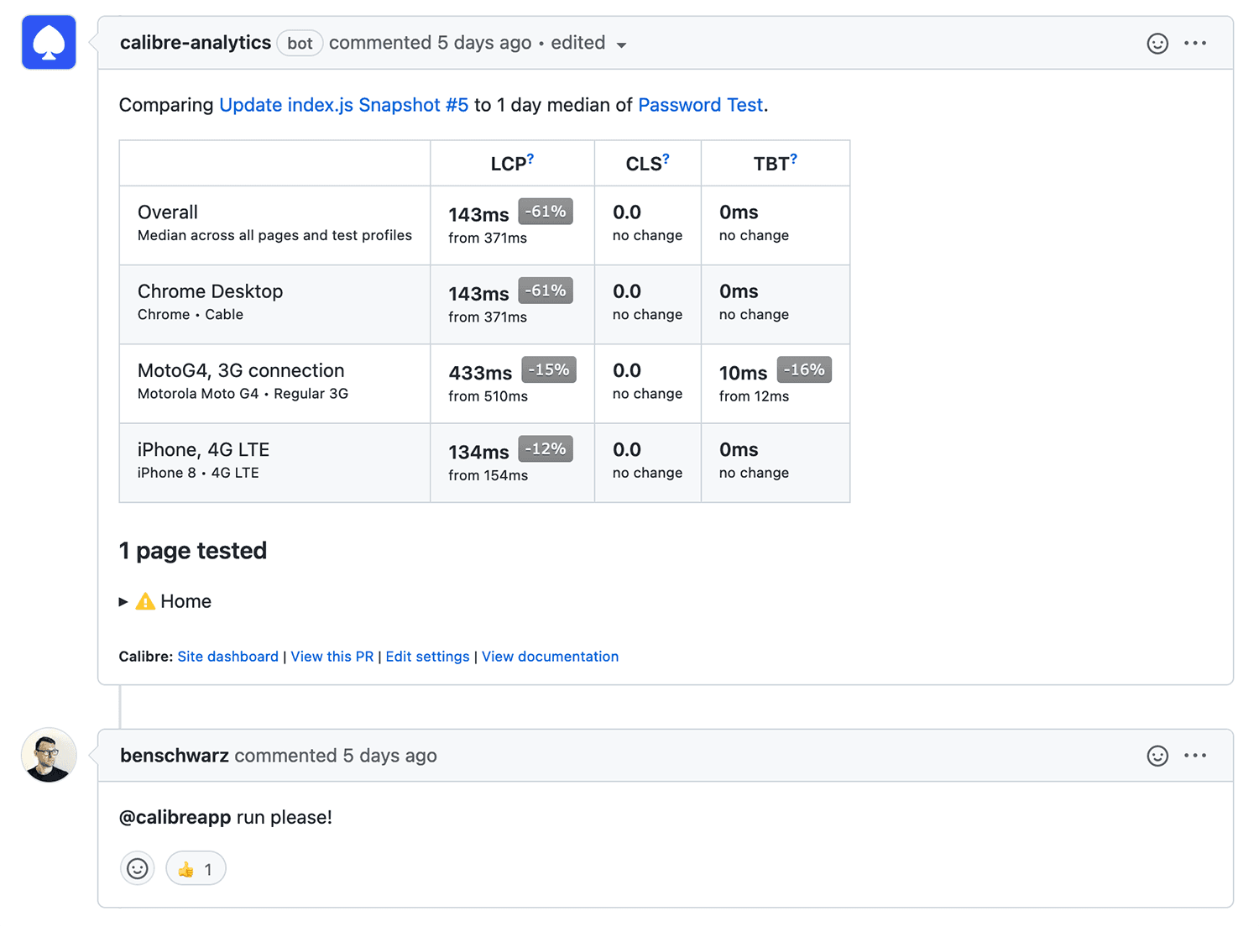Click the Calibre spade bot avatar icon

coord(48,41)
